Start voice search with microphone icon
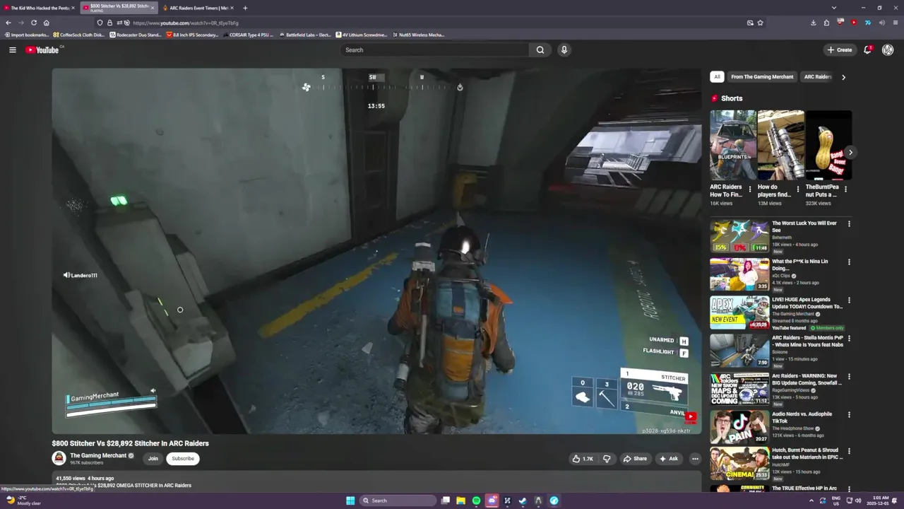The image size is (904, 509). pos(564,49)
